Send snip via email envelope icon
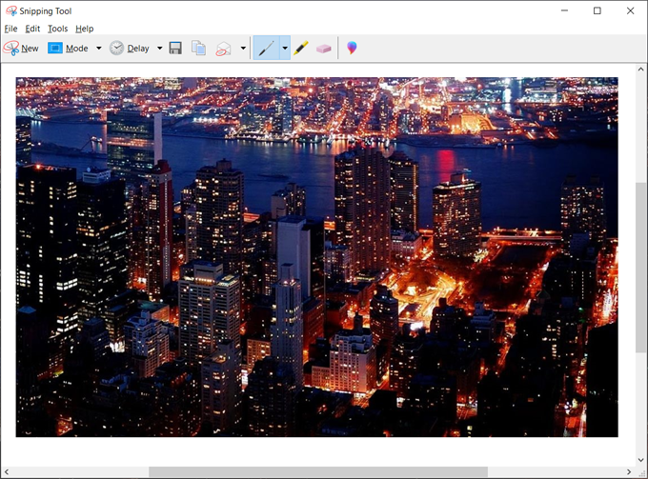 point(224,48)
